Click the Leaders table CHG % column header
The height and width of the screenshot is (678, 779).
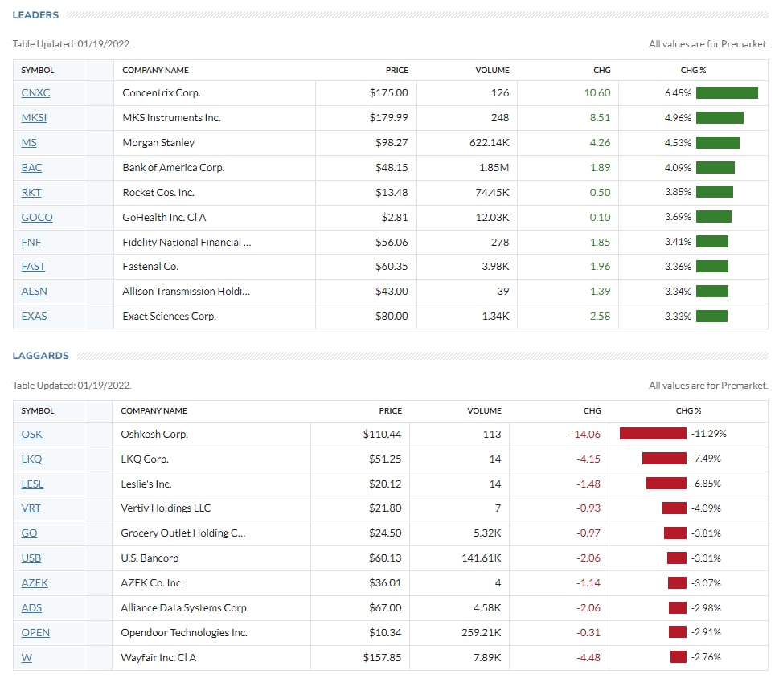[x=691, y=71]
